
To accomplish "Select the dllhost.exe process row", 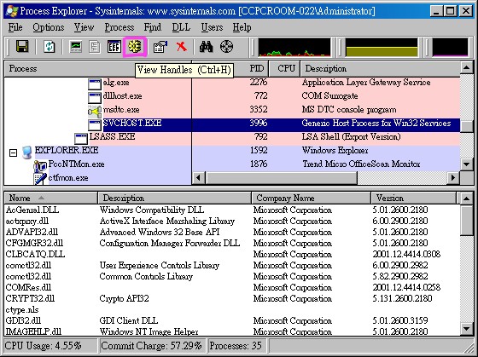I will 231,96.
